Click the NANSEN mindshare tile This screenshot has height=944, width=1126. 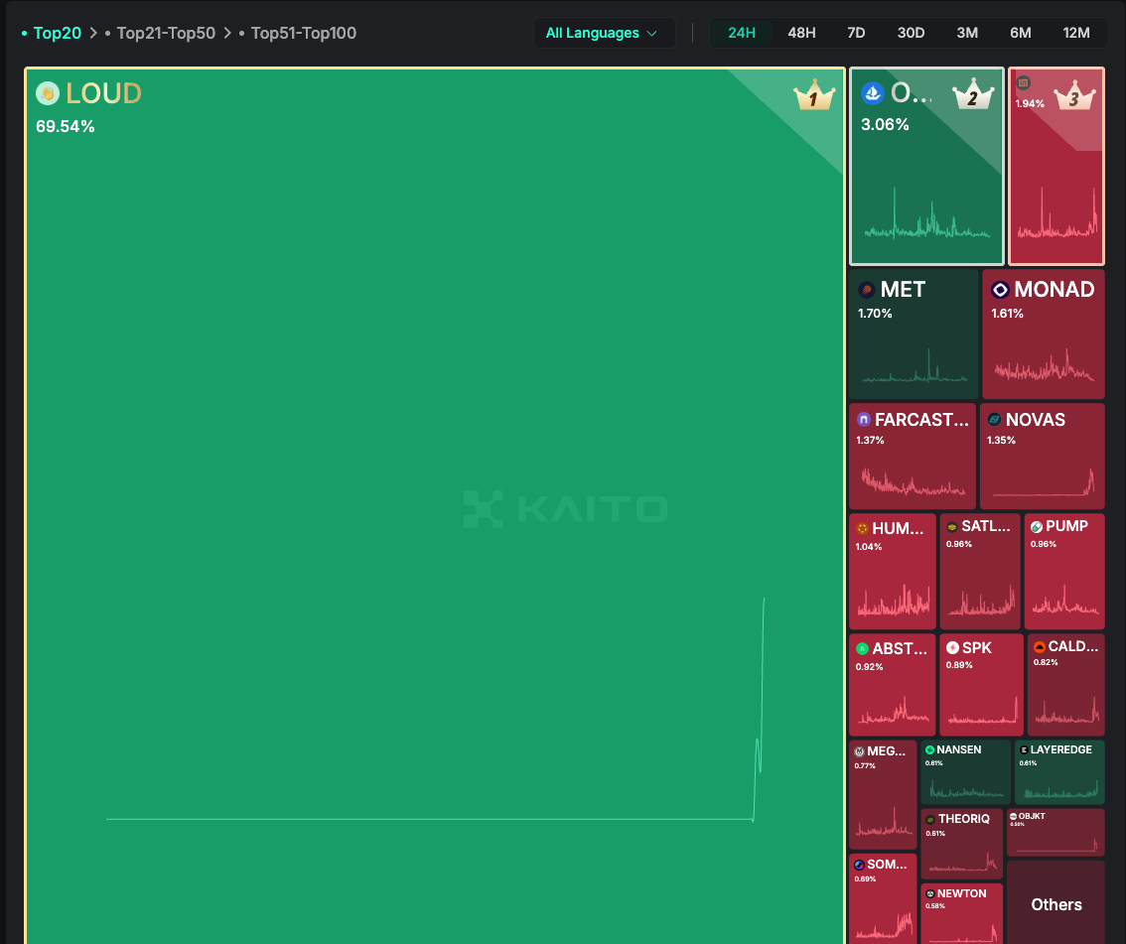(x=964, y=772)
